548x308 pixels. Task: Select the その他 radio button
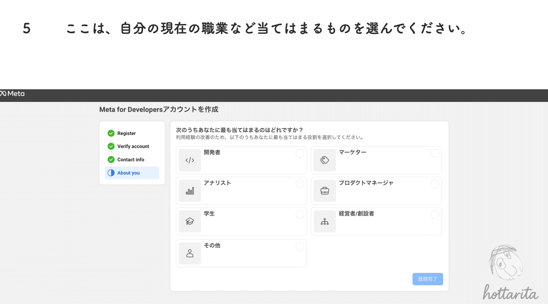click(300, 246)
